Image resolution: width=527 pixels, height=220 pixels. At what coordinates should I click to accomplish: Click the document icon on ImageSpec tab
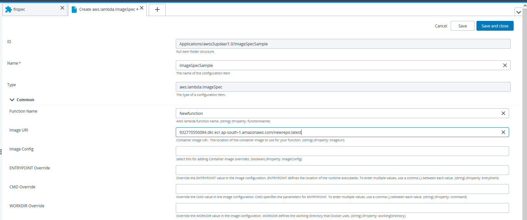[74, 9]
